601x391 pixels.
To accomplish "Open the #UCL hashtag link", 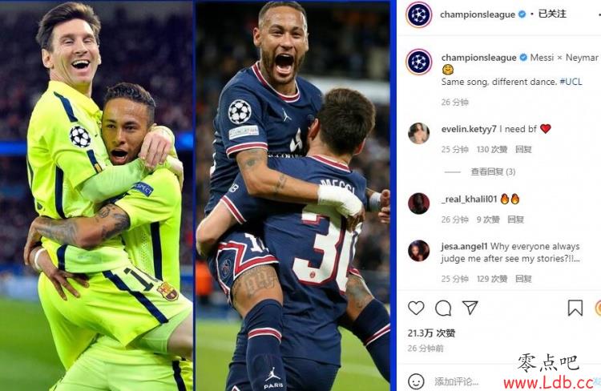I will pos(571,82).
